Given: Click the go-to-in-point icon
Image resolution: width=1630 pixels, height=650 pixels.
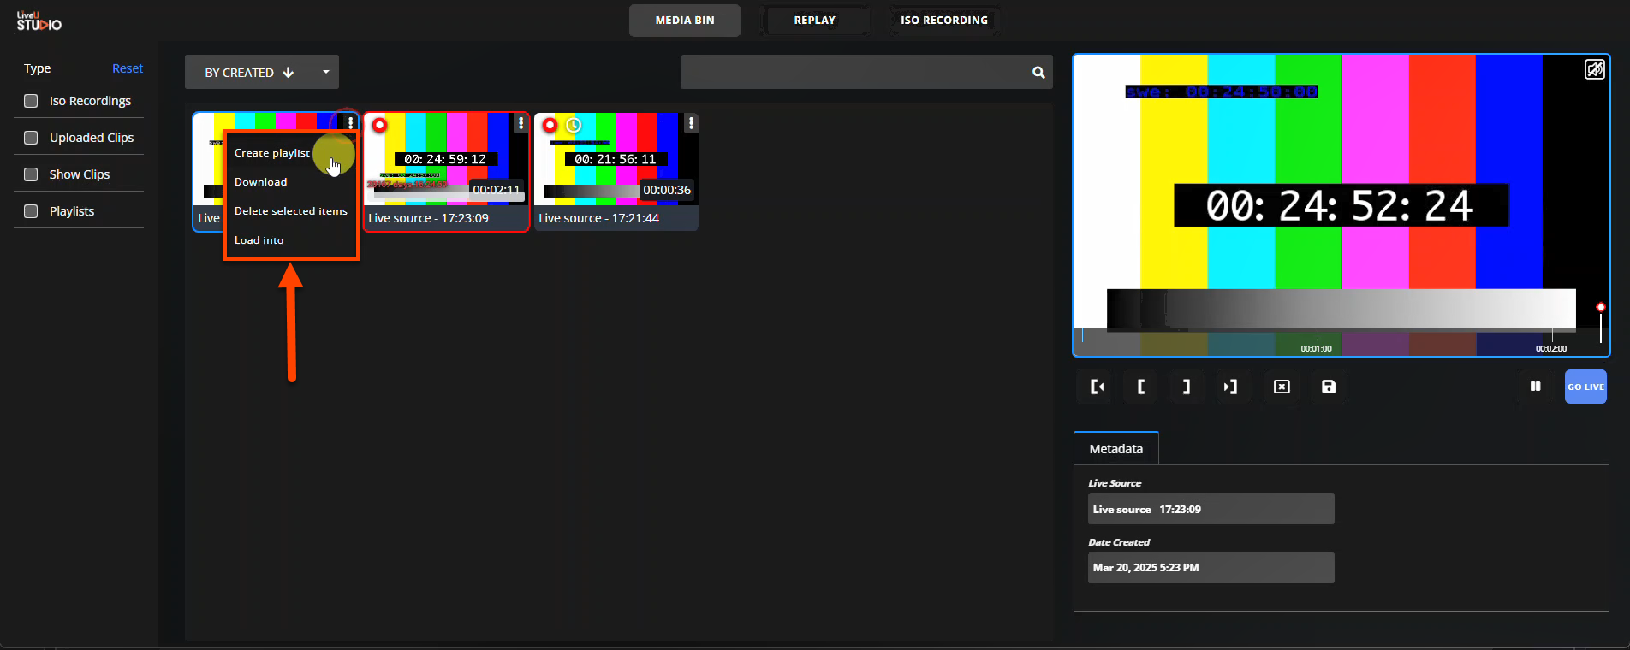Looking at the screenshot, I should [x=1097, y=387].
